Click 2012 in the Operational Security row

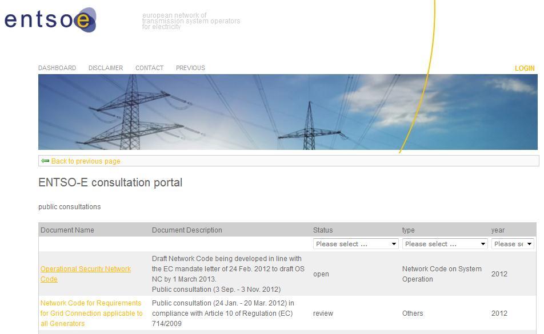pos(499,274)
